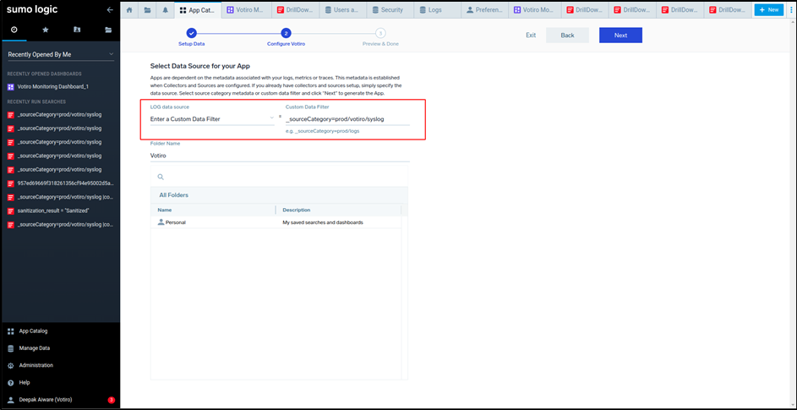Click the Personal folder user icon
The image size is (797, 410).
pyautogui.click(x=161, y=222)
